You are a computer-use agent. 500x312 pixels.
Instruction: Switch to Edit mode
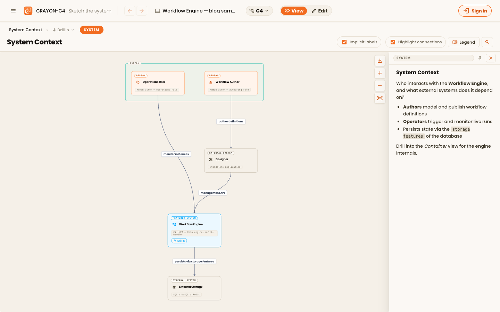319,11
